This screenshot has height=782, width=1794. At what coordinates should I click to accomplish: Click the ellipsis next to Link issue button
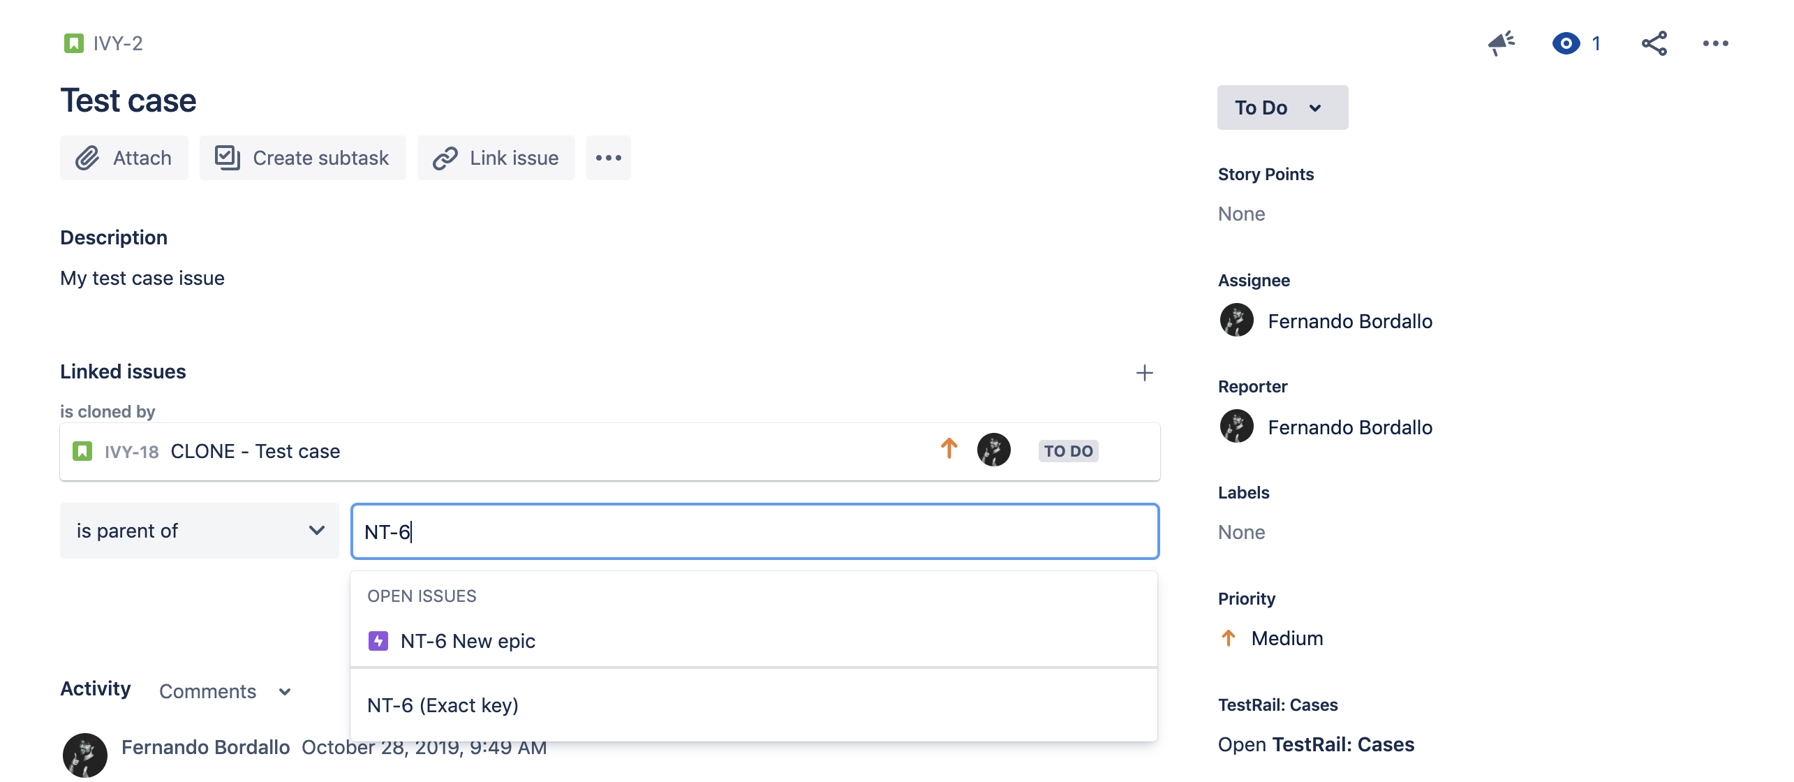coord(608,157)
